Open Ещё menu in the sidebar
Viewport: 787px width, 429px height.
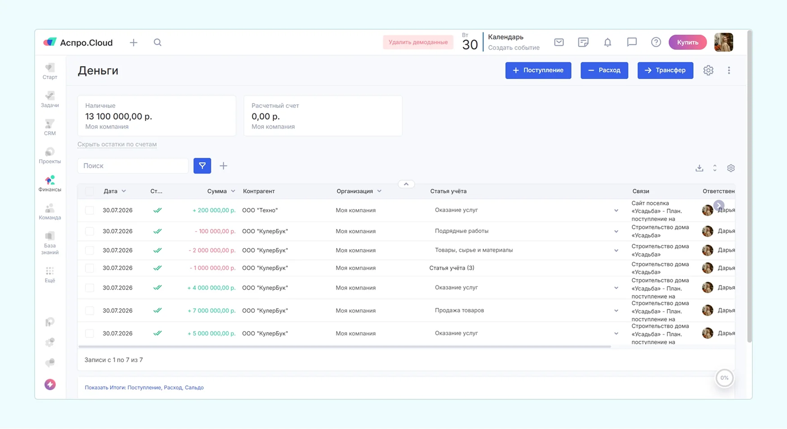(x=50, y=274)
